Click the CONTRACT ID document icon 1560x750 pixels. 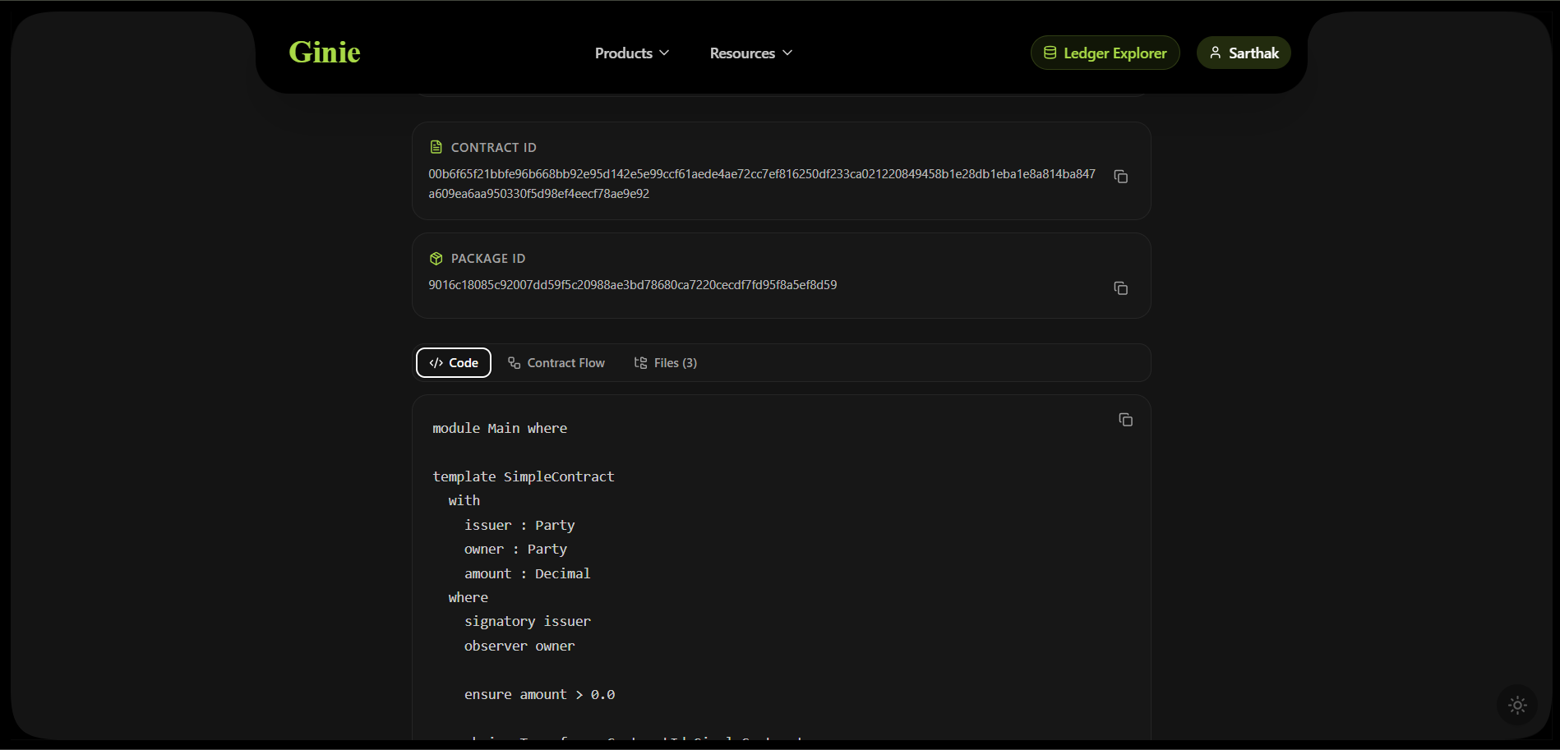[x=436, y=147]
